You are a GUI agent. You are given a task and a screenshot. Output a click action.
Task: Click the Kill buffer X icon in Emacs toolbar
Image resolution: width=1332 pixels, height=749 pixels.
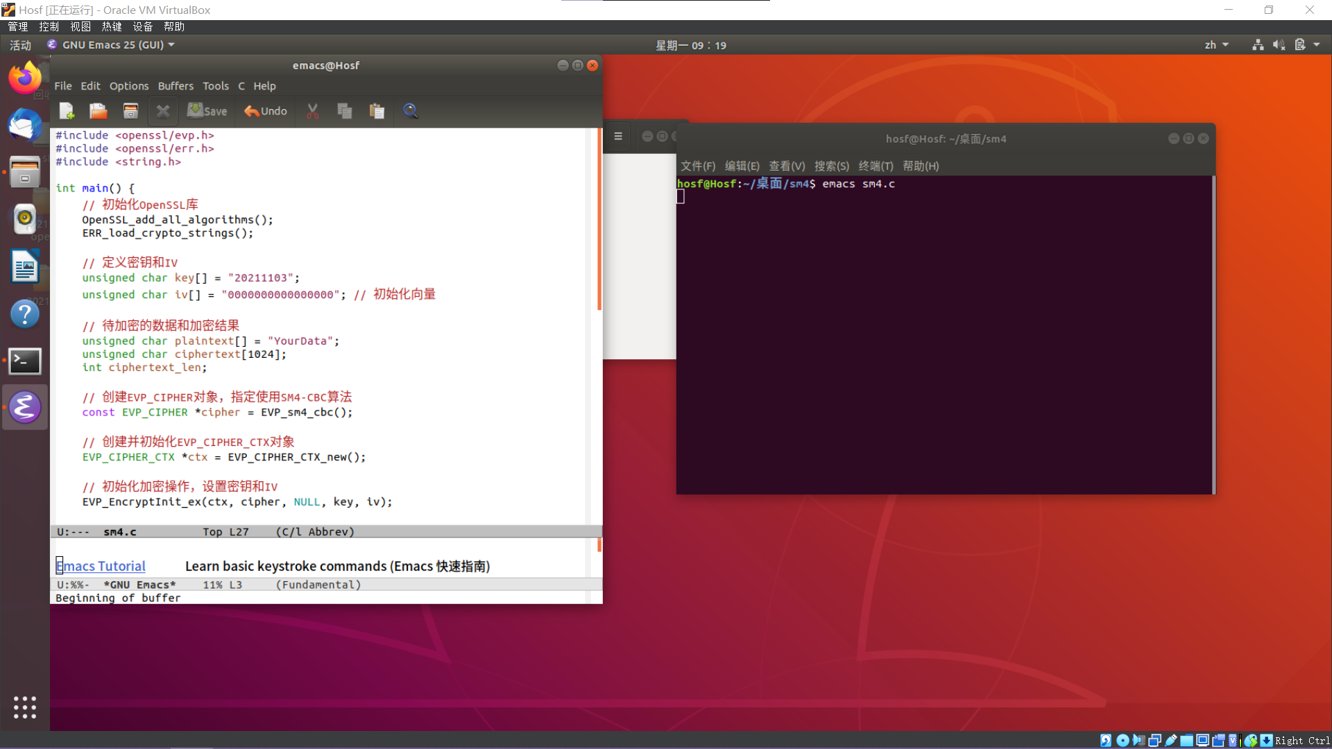pos(163,111)
